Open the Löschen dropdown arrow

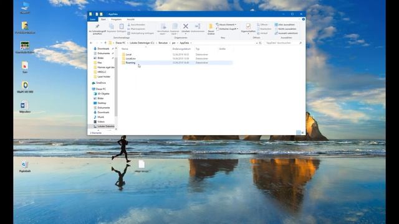coord(186,34)
